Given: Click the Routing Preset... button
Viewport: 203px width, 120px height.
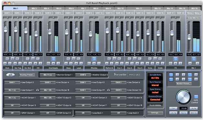Looking at the screenshot, I should coord(27,75).
